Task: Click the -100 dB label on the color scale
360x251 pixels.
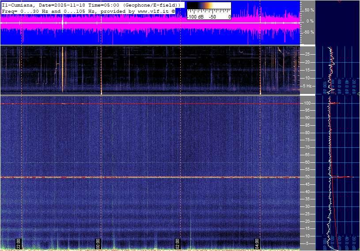Action: point(195,17)
